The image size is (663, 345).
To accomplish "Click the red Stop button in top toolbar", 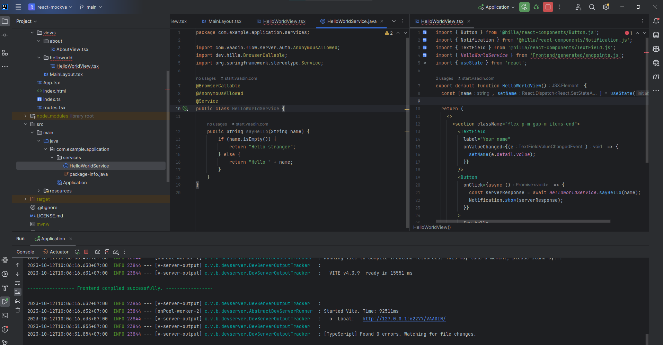I will [x=548, y=7].
